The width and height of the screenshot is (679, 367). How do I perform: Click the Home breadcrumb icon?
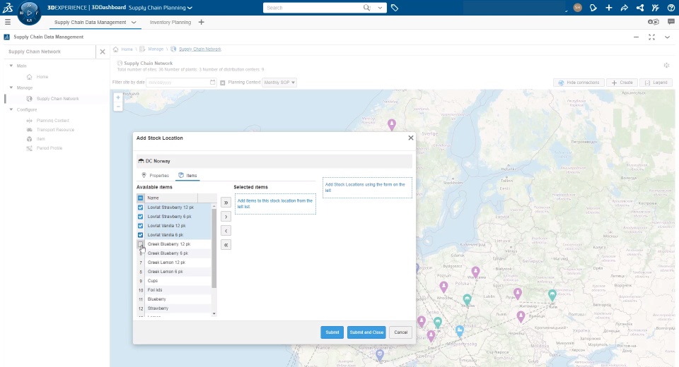115,49
